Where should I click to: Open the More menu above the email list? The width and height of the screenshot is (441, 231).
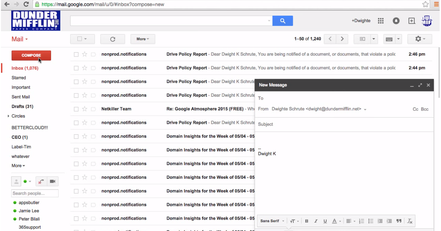[142, 39]
